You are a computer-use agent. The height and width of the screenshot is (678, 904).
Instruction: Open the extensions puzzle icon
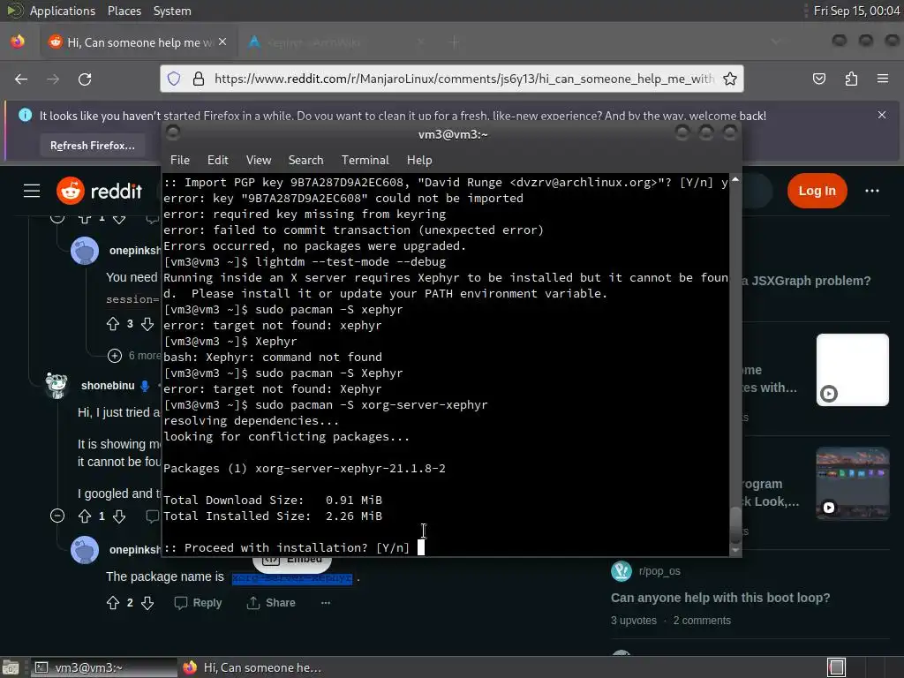tap(851, 79)
